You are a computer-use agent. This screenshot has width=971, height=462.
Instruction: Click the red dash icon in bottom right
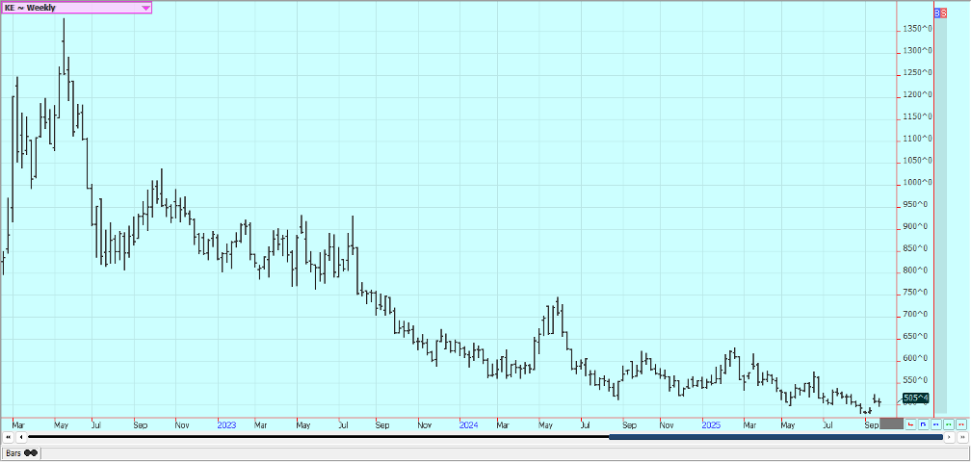click(x=960, y=423)
